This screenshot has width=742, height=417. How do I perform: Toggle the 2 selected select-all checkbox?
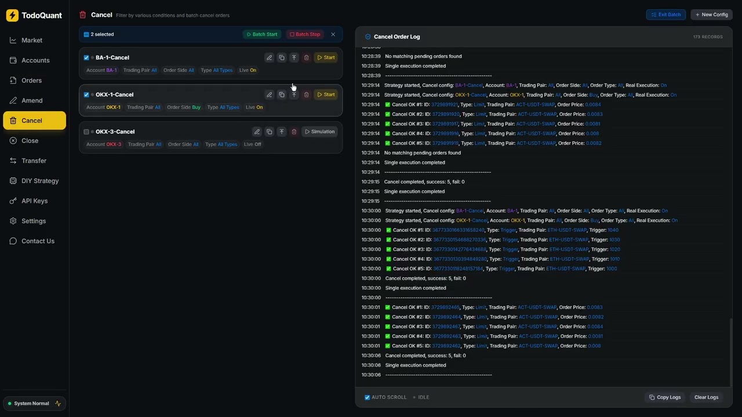pos(86,35)
